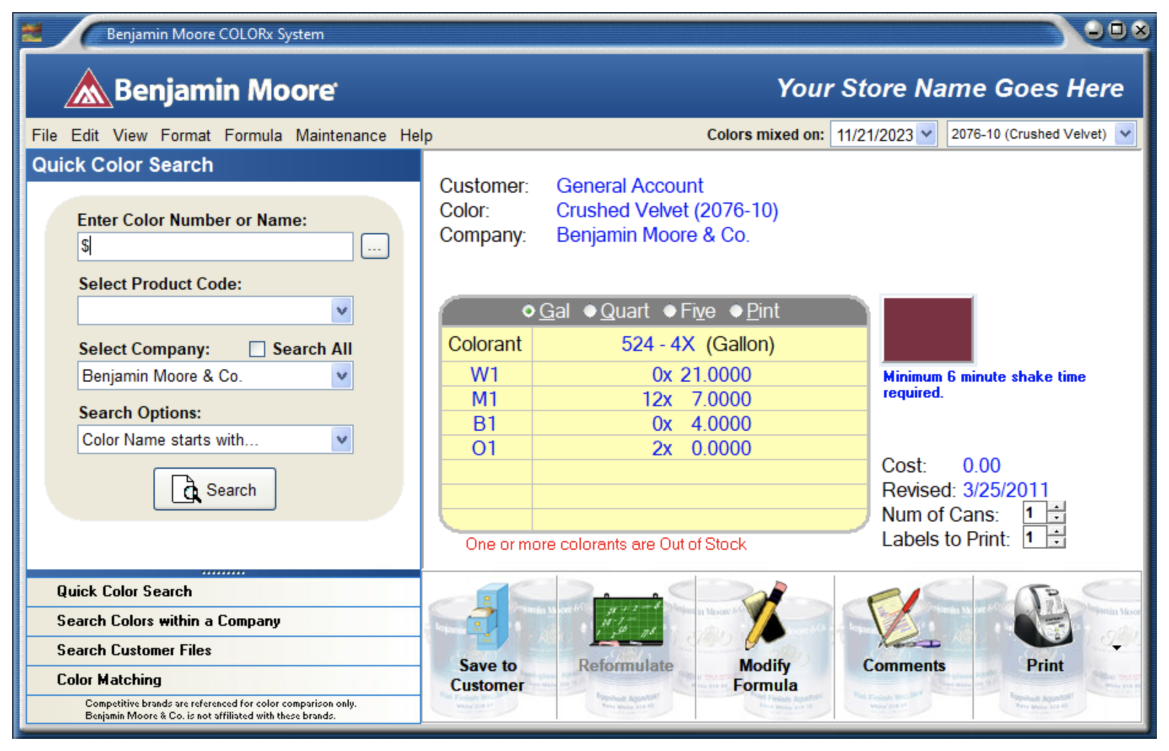
Task: Open the Help menu
Action: coord(416,135)
